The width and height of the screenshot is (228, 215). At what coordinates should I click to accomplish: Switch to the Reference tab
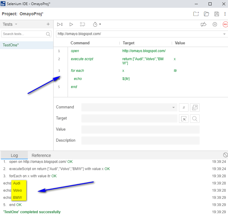coord(41,155)
